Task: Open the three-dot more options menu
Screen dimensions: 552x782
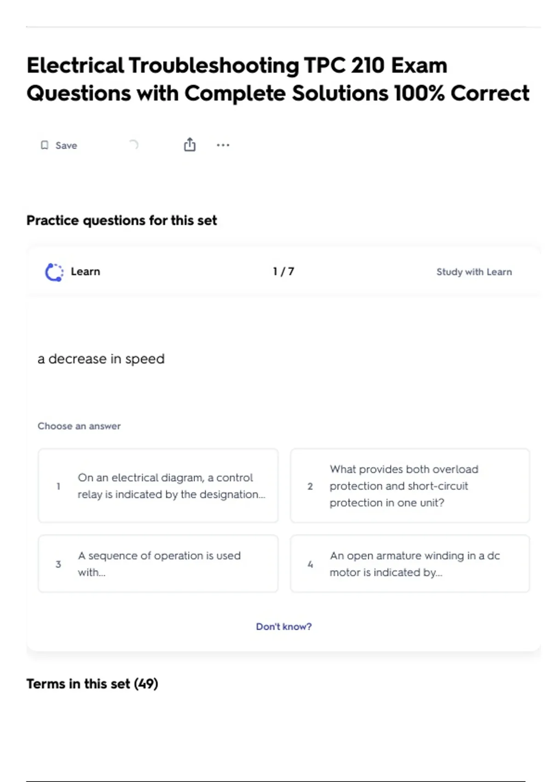Action: coord(223,145)
